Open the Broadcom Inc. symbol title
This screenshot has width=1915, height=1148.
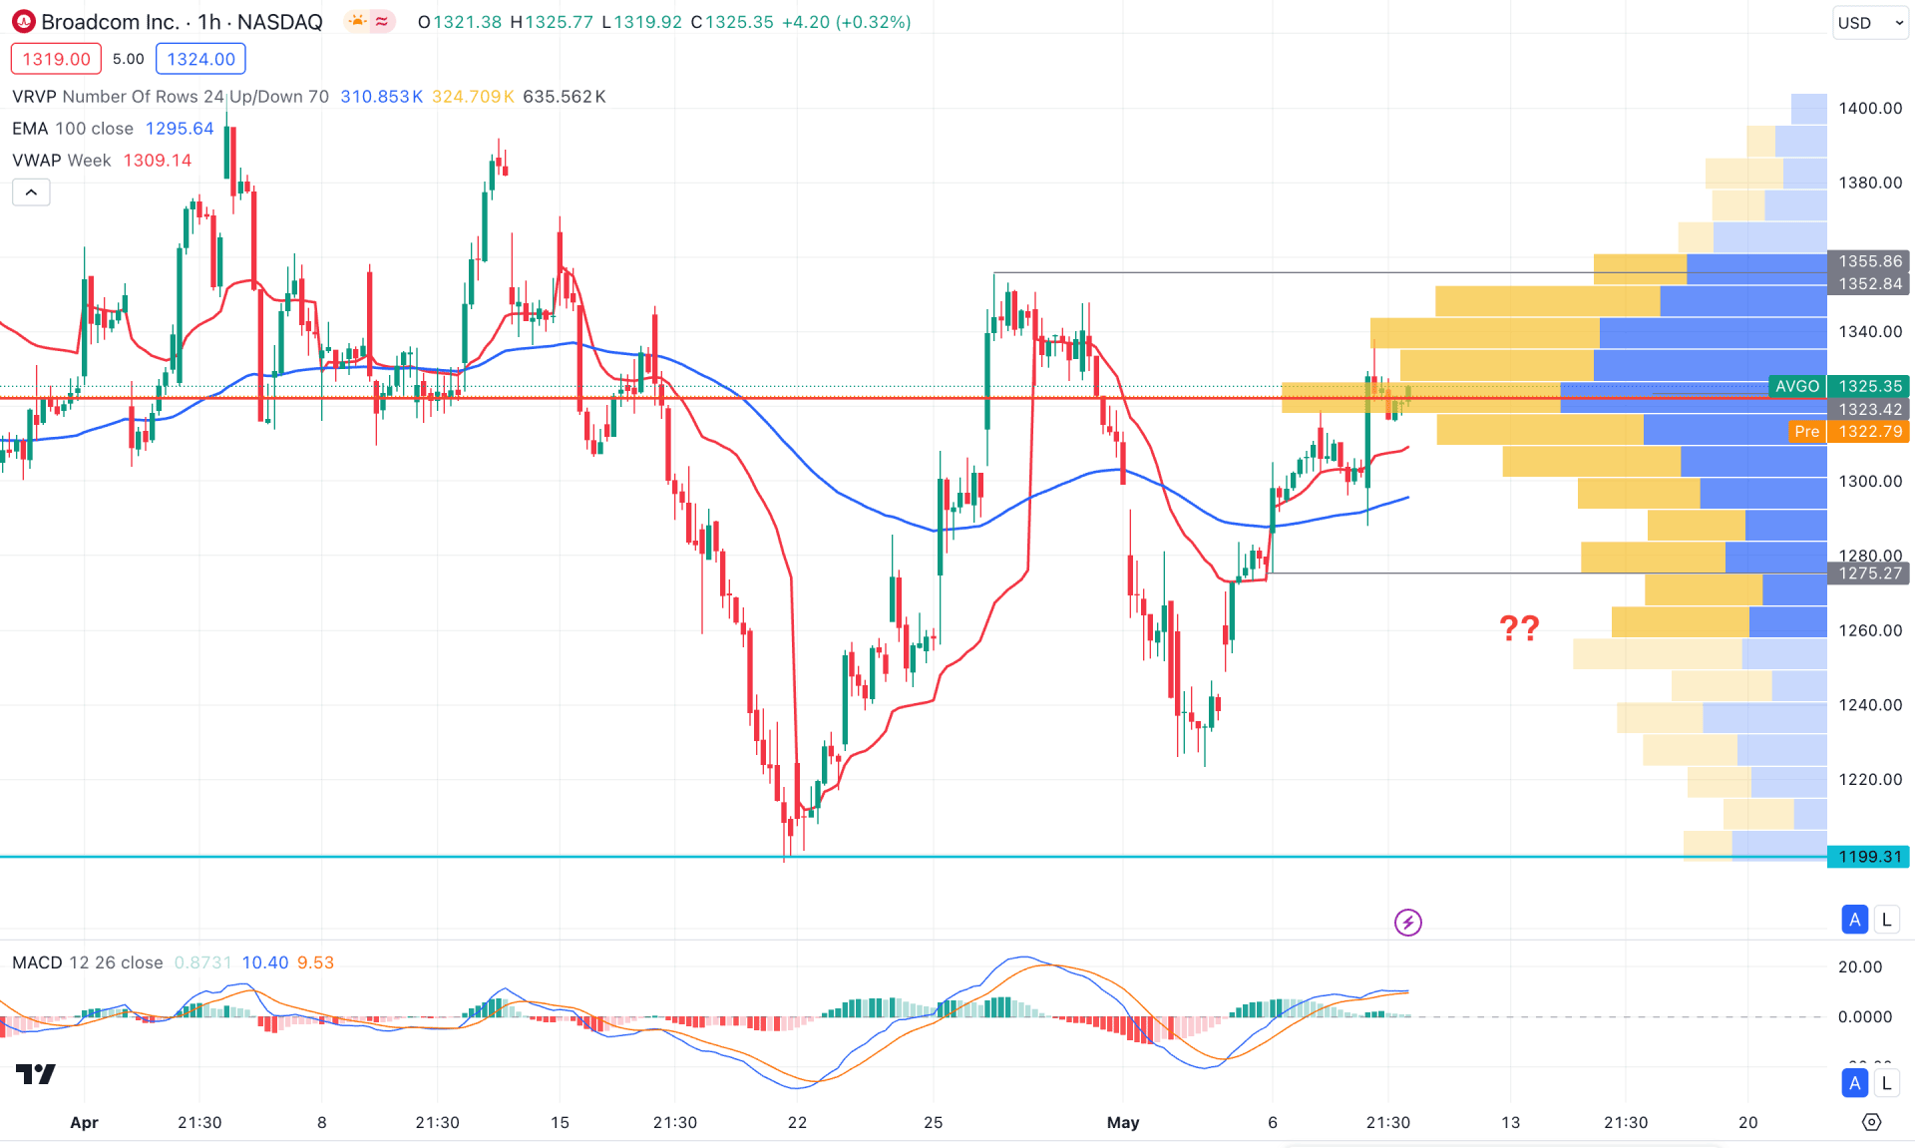[182, 21]
